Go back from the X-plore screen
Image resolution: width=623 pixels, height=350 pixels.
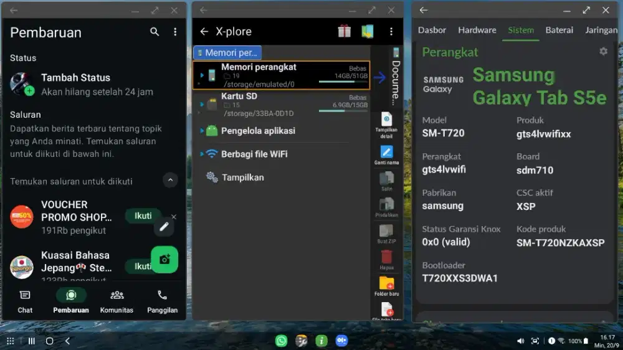click(204, 31)
